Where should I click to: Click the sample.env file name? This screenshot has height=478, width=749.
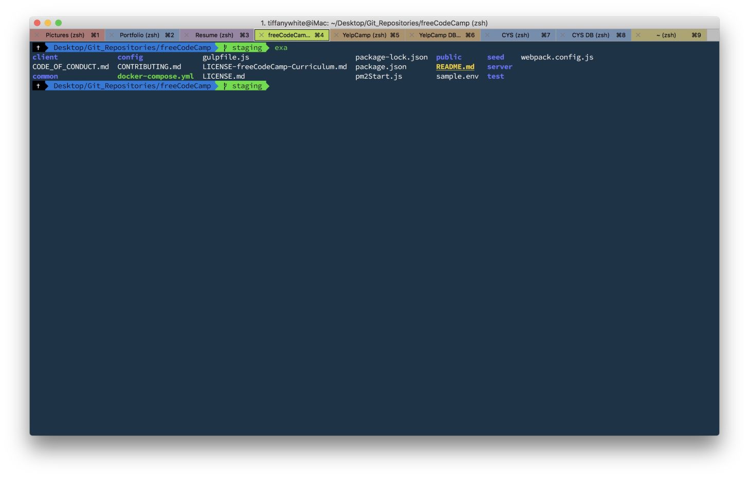pyautogui.click(x=457, y=76)
